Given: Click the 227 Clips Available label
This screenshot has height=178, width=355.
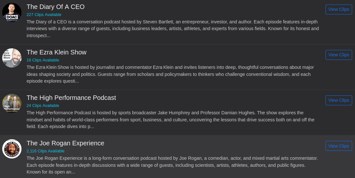Looking at the screenshot, I should (x=44, y=15).
